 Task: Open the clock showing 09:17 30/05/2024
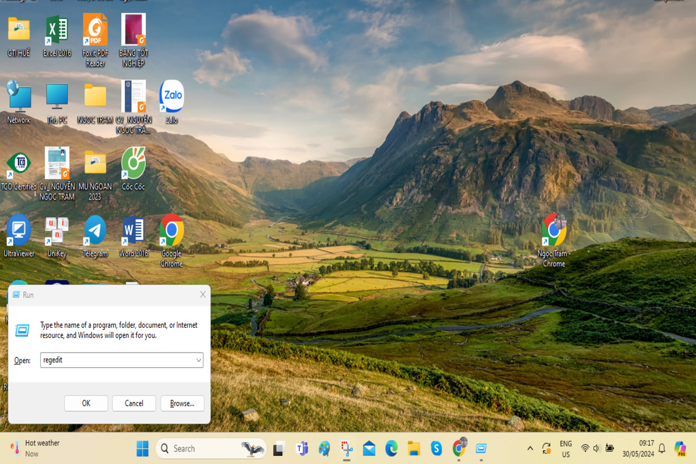[x=638, y=449]
